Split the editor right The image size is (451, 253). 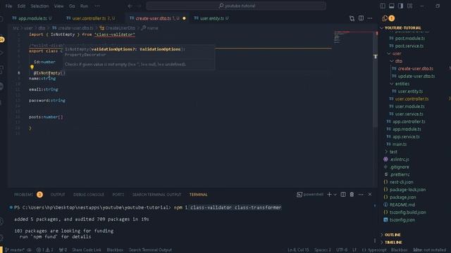point(361,18)
